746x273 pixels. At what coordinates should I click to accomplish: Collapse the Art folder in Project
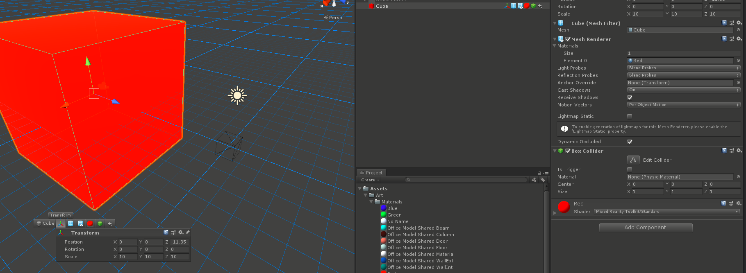coord(366,195)
